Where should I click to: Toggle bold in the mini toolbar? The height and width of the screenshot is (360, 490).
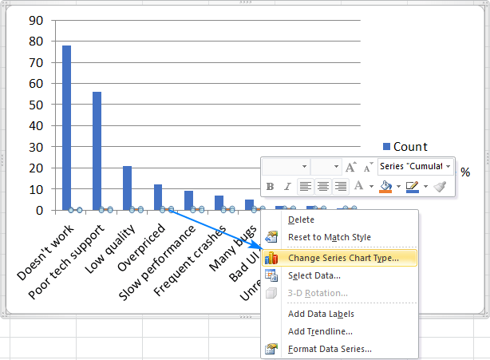pos(270,187)
